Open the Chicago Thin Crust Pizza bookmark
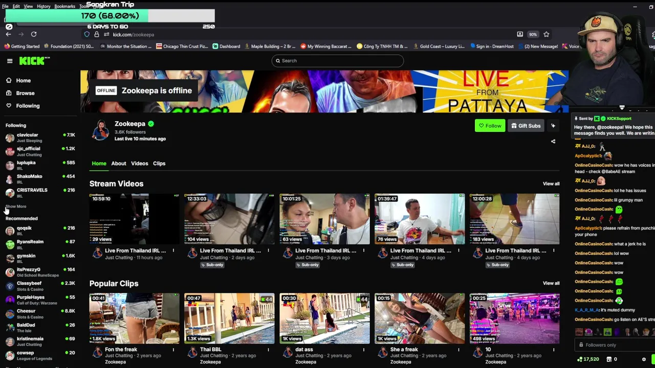The height and width of the screenshot is (368, 655). coord(182,47)
